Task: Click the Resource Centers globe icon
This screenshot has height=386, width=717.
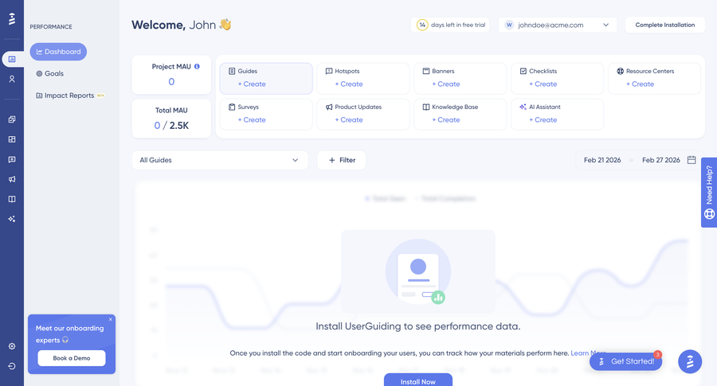Action: [x=621, y=72]
